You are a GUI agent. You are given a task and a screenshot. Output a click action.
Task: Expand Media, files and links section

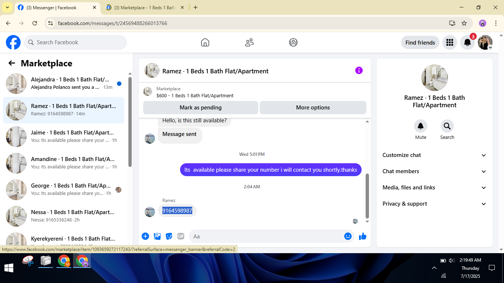click(x=434, y=188)
